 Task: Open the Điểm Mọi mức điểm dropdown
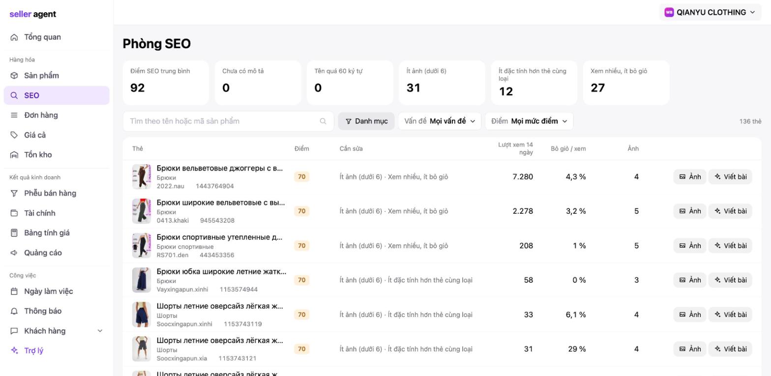coord(529,121)
